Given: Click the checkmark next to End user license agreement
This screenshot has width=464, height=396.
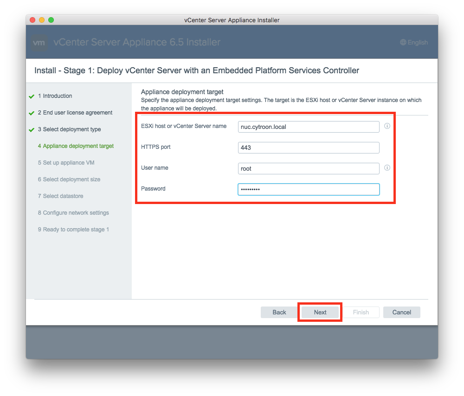Looking at the screenshot, I should click(x=32, y=113).
